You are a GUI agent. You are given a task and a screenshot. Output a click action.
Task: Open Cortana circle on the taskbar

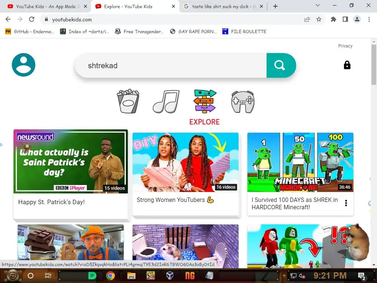[x=31, y=276]
